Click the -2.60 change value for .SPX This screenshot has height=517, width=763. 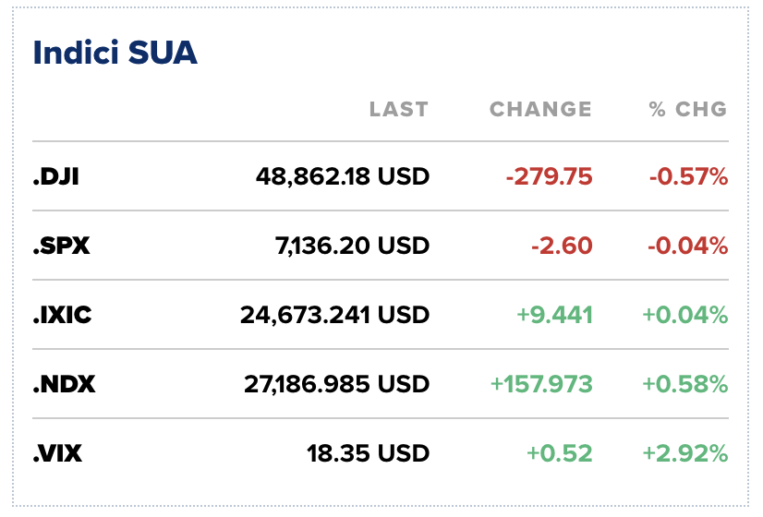(x=562, y=246)
